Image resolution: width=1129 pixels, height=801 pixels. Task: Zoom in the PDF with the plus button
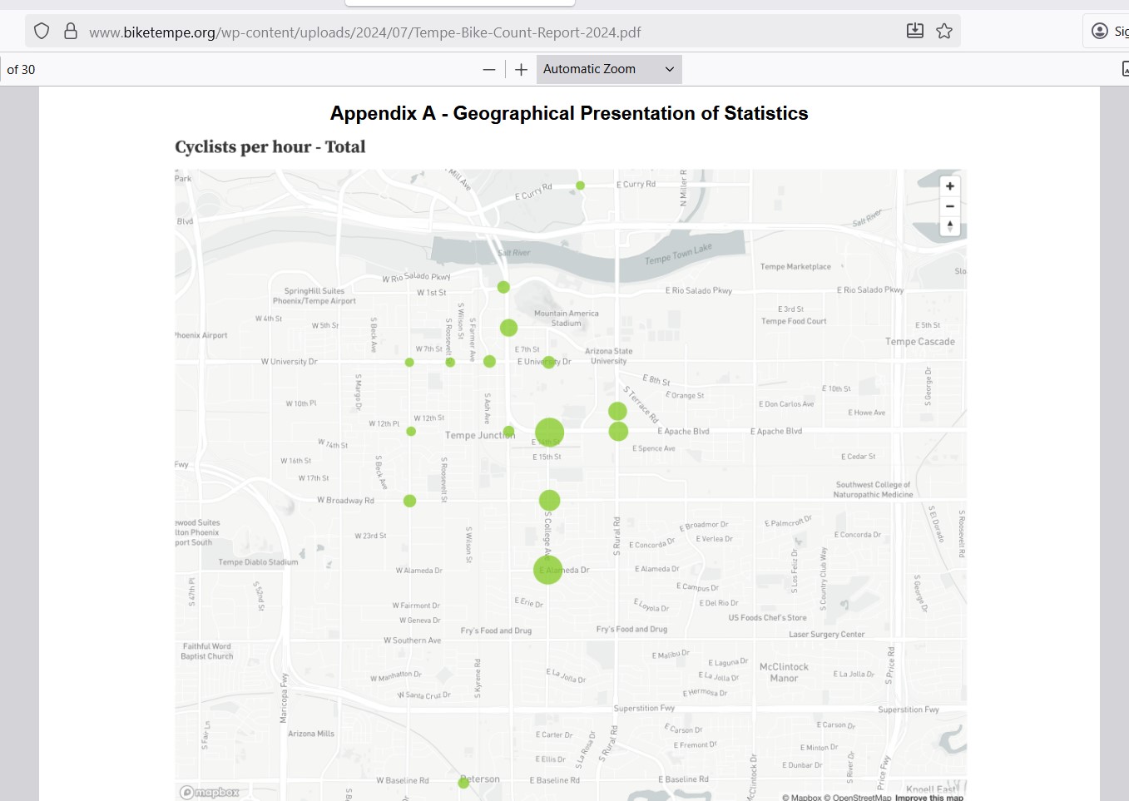pos(521,70)
